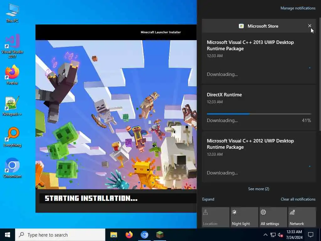Screen dimensions: 321x241
Task: Open Chromium desktop shortcut
Action: point(12,168)
